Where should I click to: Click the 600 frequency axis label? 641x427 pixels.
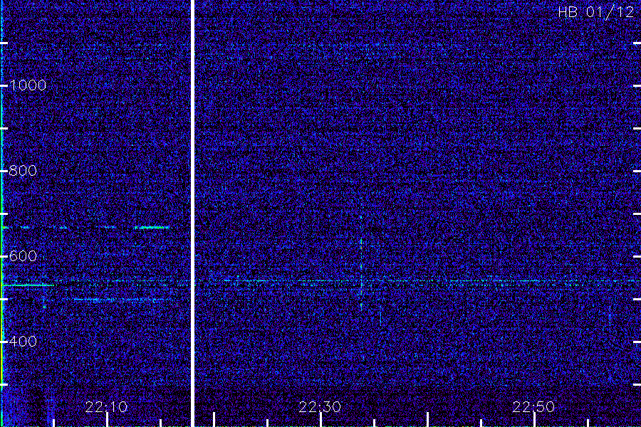(23, 256)
